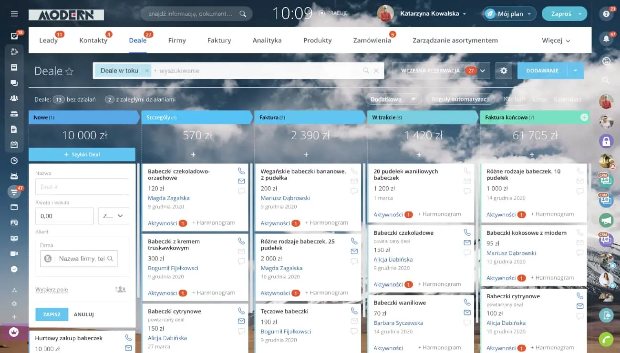Add a stage with the plus icon on Faktura końcowa
The width and height of the screenshot is (620, 353).
pyautogui.click(x=584, y=117)
